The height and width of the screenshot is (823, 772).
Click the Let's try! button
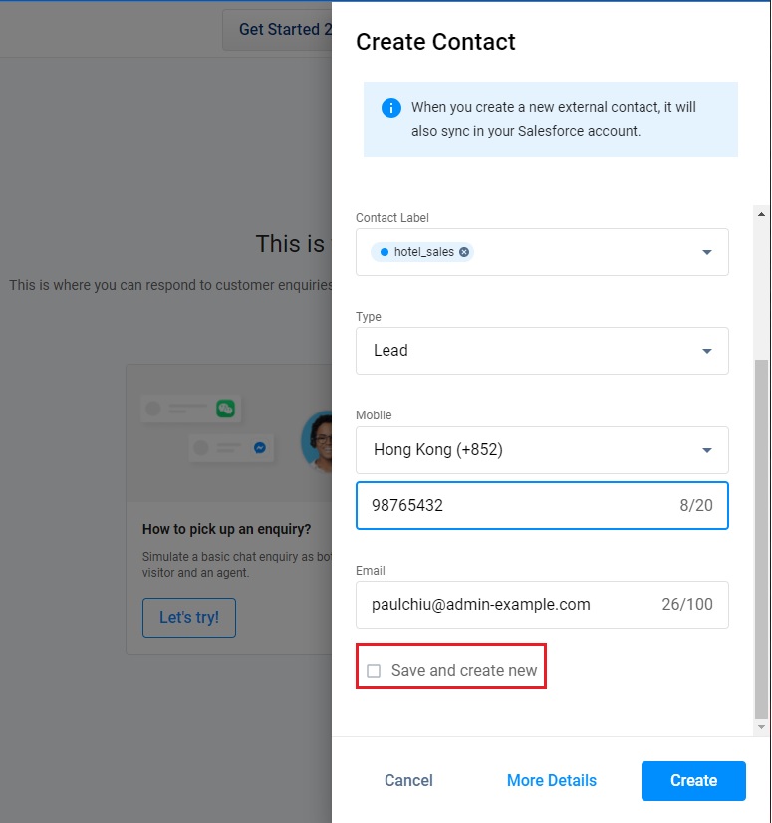[x=189, y=618]
